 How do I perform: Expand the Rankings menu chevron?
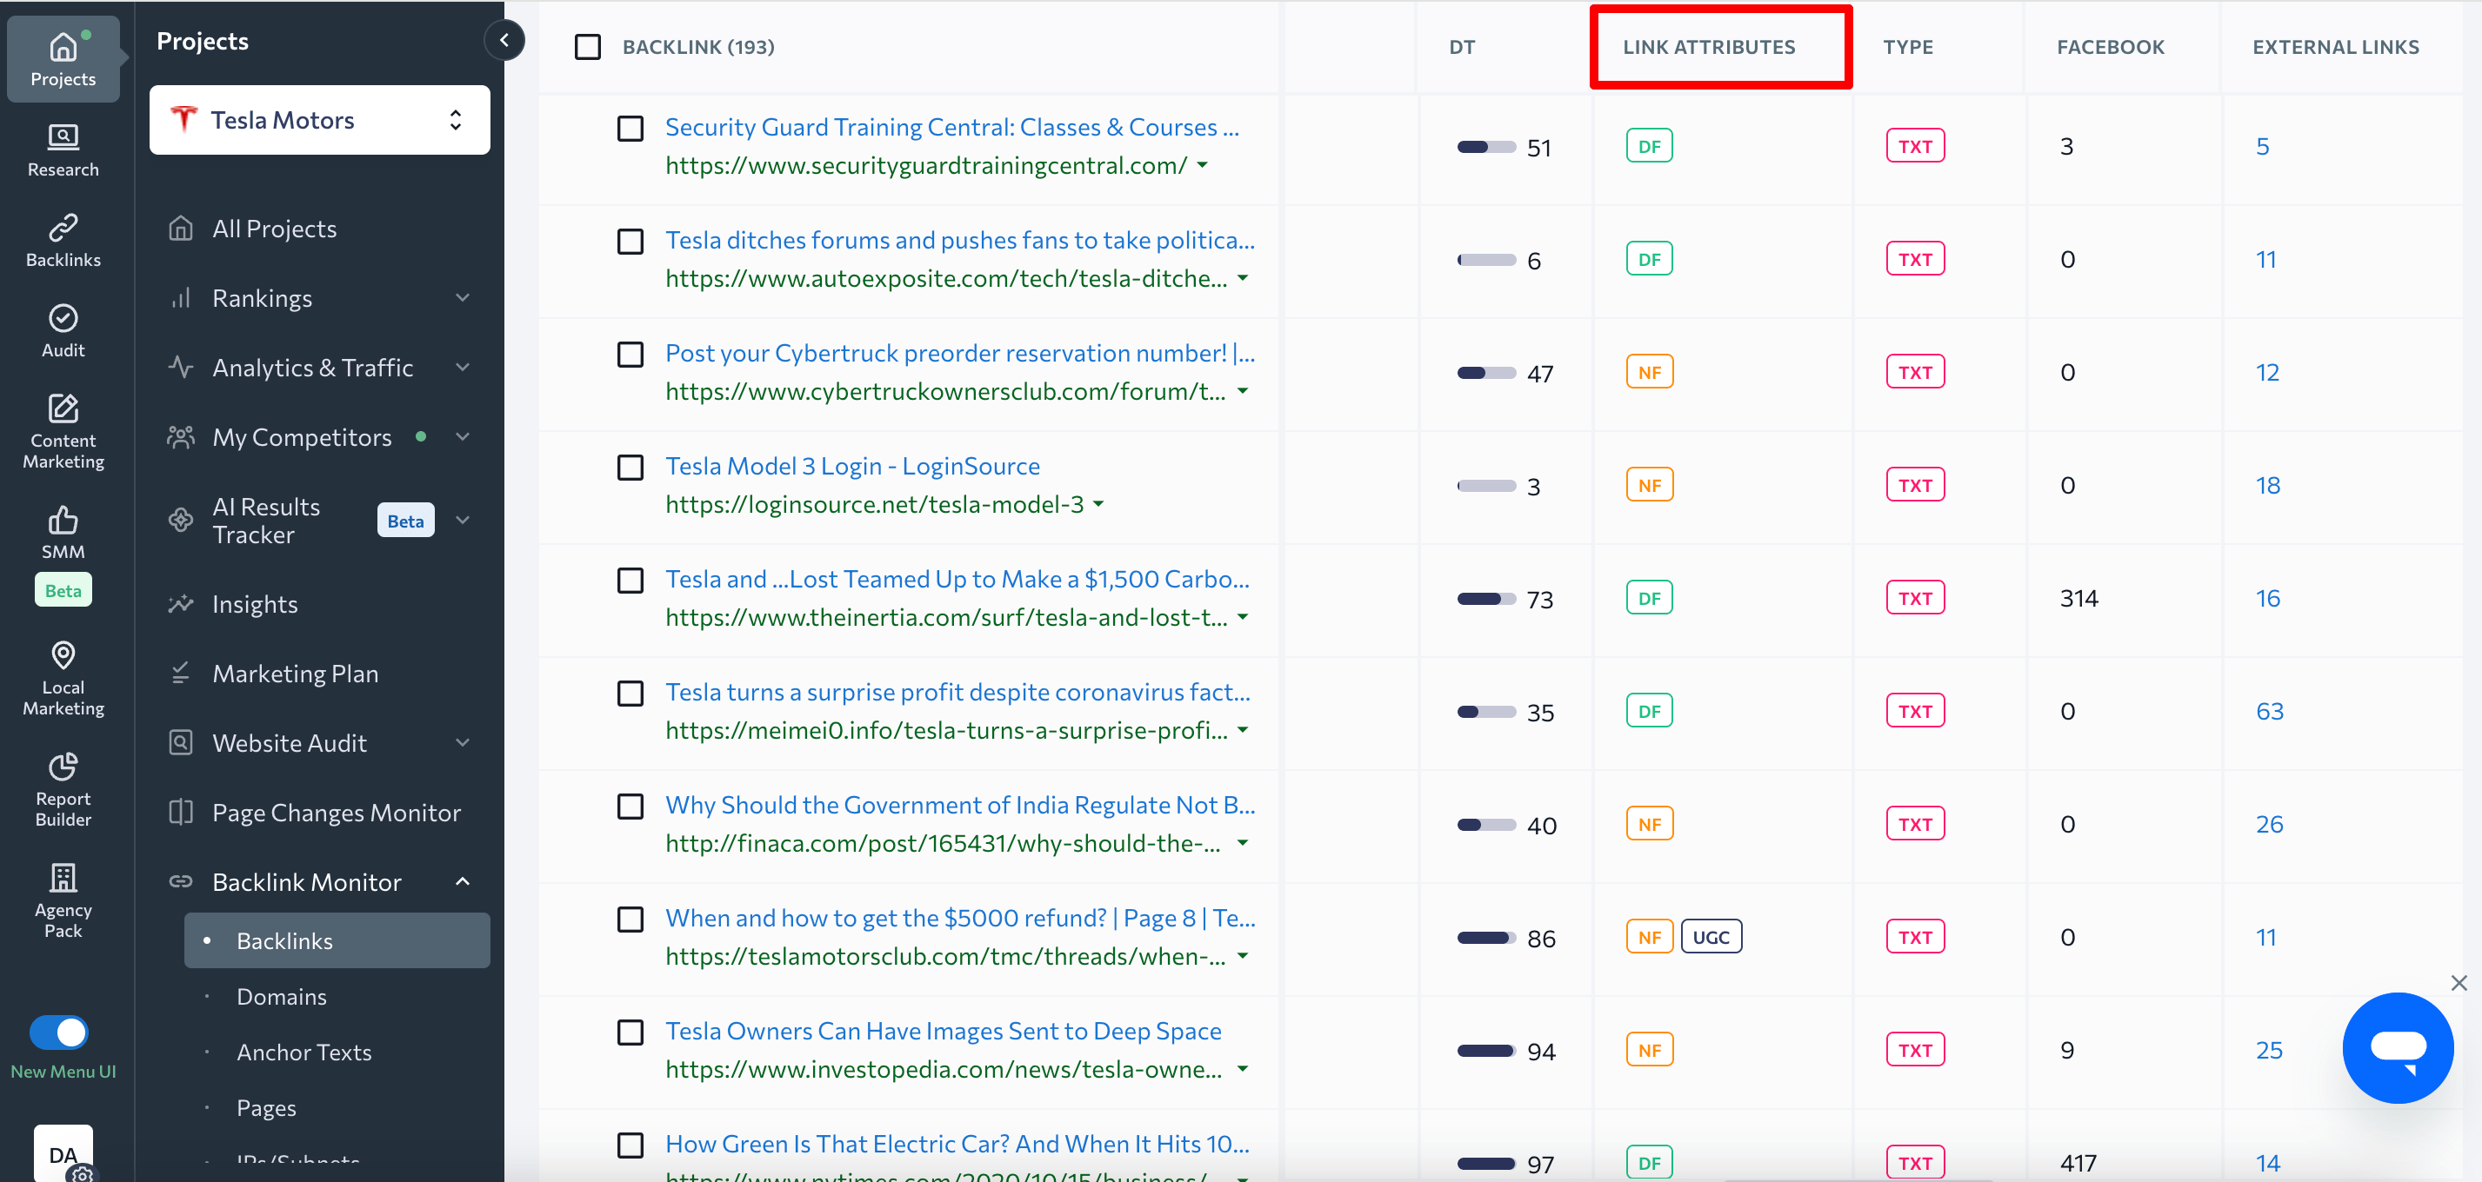click(463, 297)
